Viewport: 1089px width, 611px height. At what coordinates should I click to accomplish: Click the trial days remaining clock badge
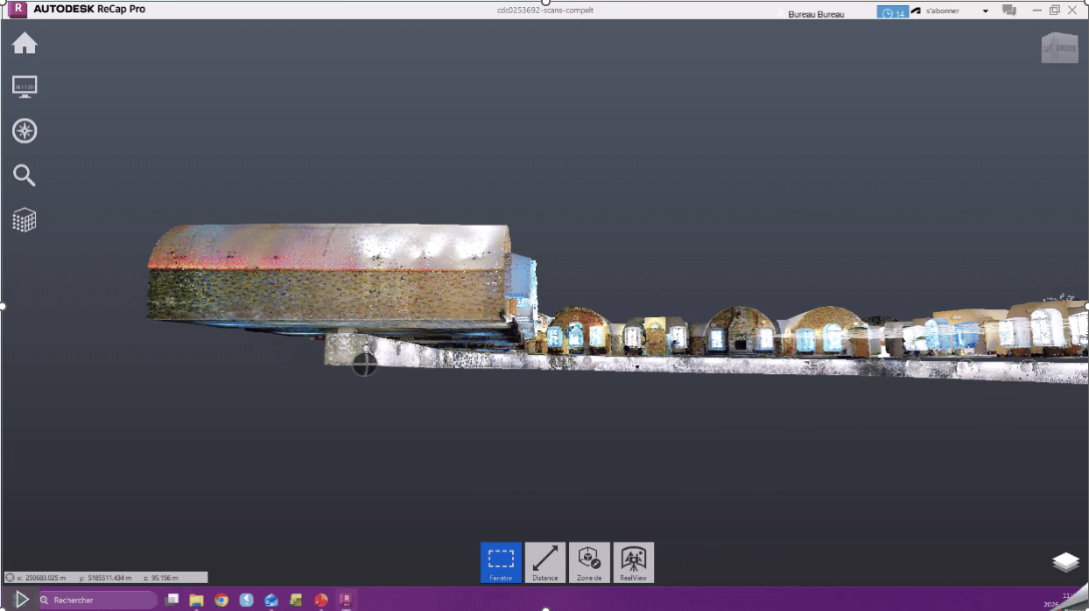(x=893, y=12)
